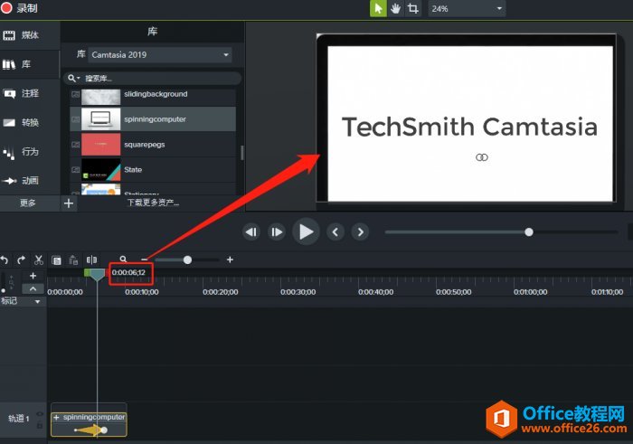Click the green in-point selection handle
This screenshot has height=444, width=633.
coord(87,272)
